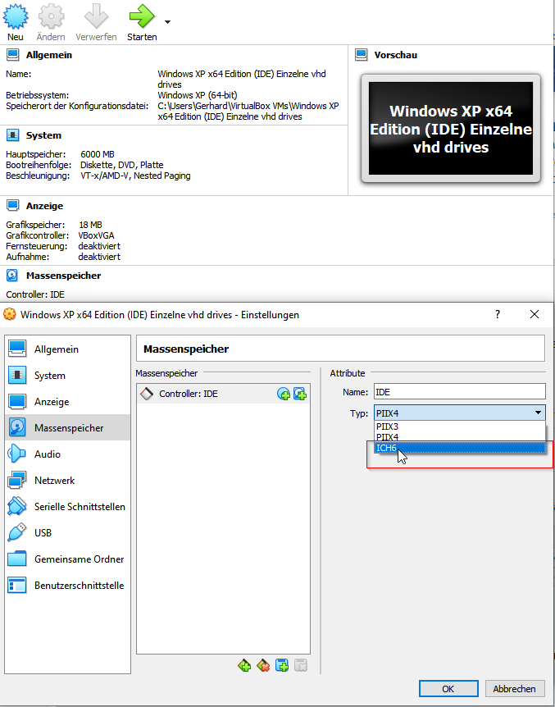Click the Ändern gear toolbar icon
555x707 pixels.
[x=51, y=17]
